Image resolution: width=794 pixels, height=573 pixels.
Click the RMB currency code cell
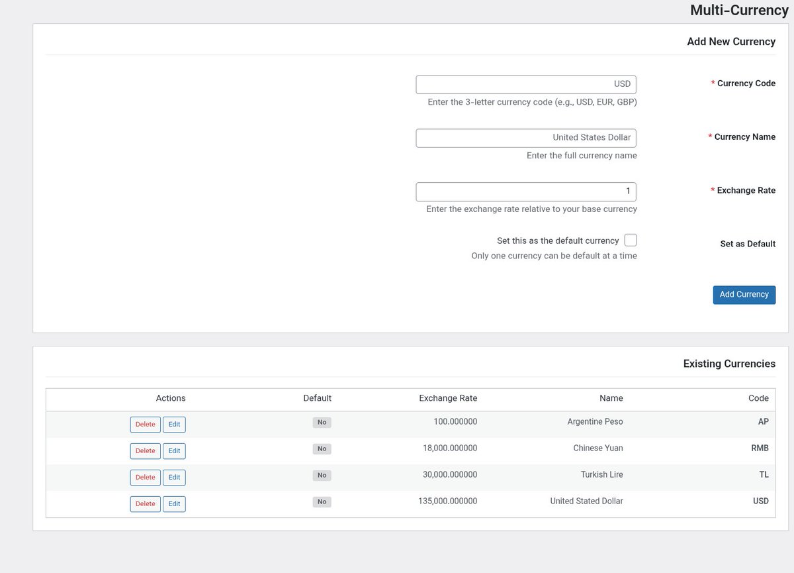coord(760,448)
